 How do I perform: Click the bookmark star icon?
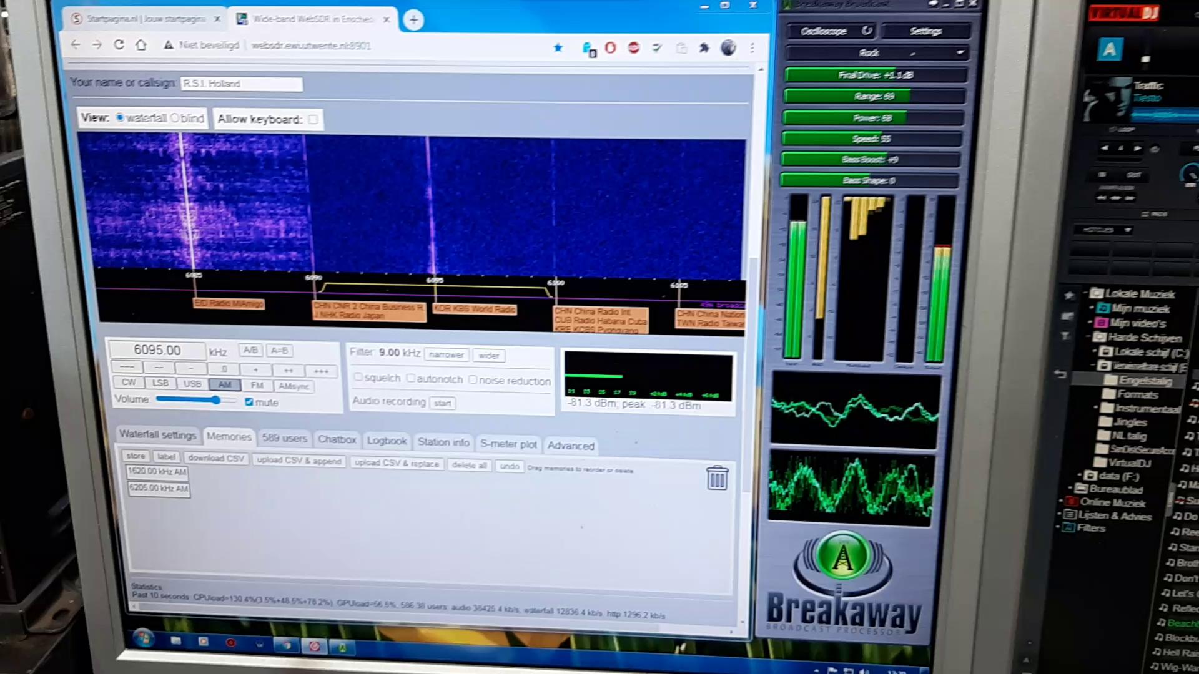[558, 47]
